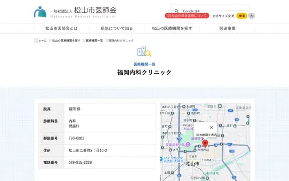Open the red 松山の救急医療について button
Viewport: 289px width, 181px height.
(187, 16)
